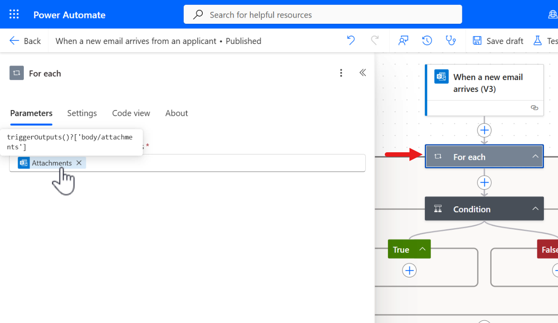Open the For each panel three-dot menu
The image size is (558, 323).
(x=341, y=73)
